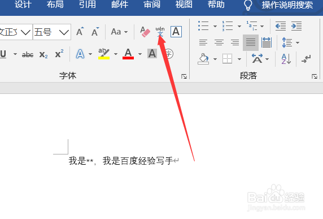This screenshot has height=219, width=323.
Task: Apply distributed alignment
Action: click(x=267, y=43)
